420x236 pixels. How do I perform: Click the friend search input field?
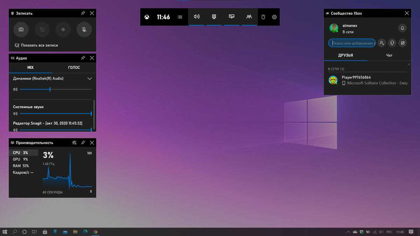point(352,43)
